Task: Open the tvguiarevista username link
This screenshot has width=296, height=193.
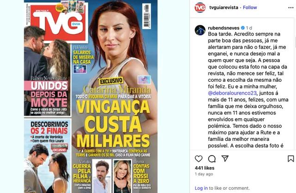Action: 224,7
